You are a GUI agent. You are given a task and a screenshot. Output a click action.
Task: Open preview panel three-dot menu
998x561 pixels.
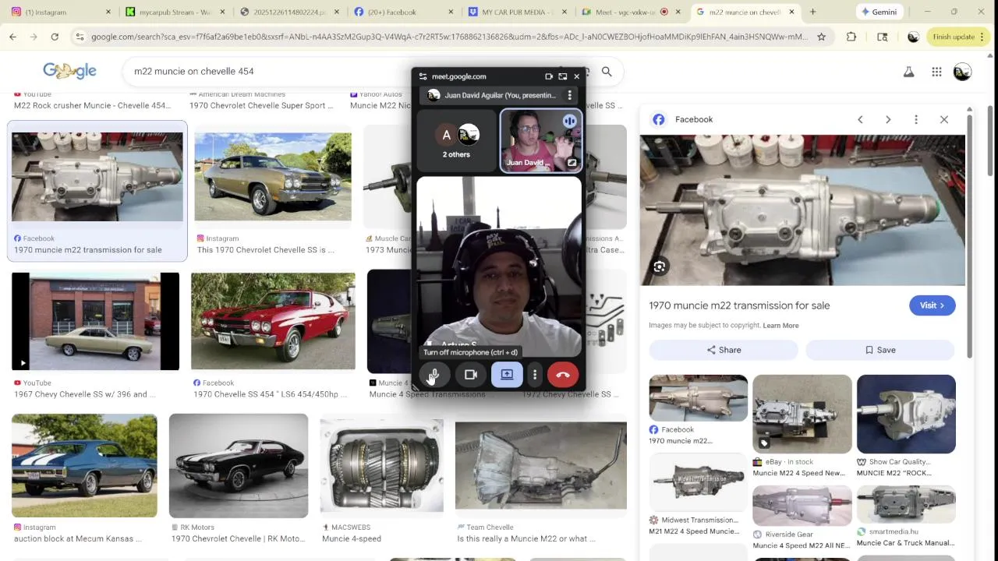(916, 119)
